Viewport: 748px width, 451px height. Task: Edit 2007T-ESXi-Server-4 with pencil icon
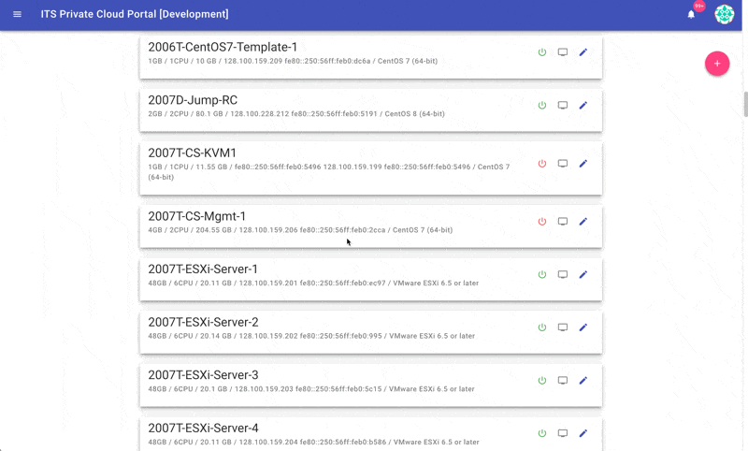pyautogui.click(x=583, y=433)
